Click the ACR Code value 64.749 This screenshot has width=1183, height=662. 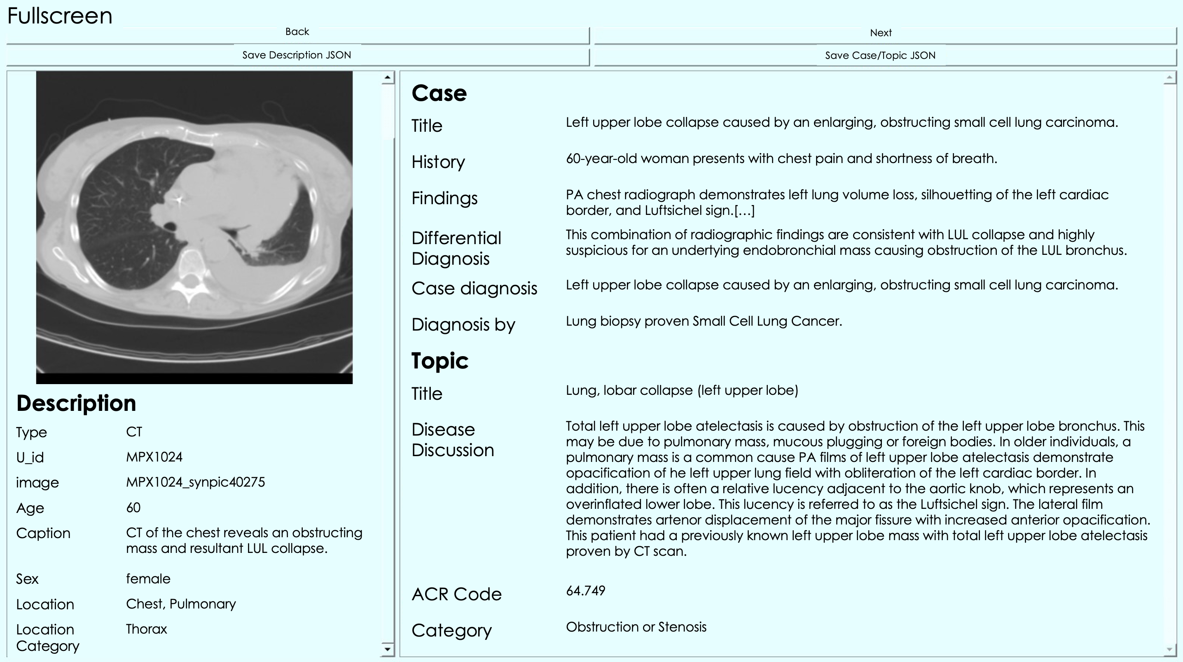[x=585, y=591]
